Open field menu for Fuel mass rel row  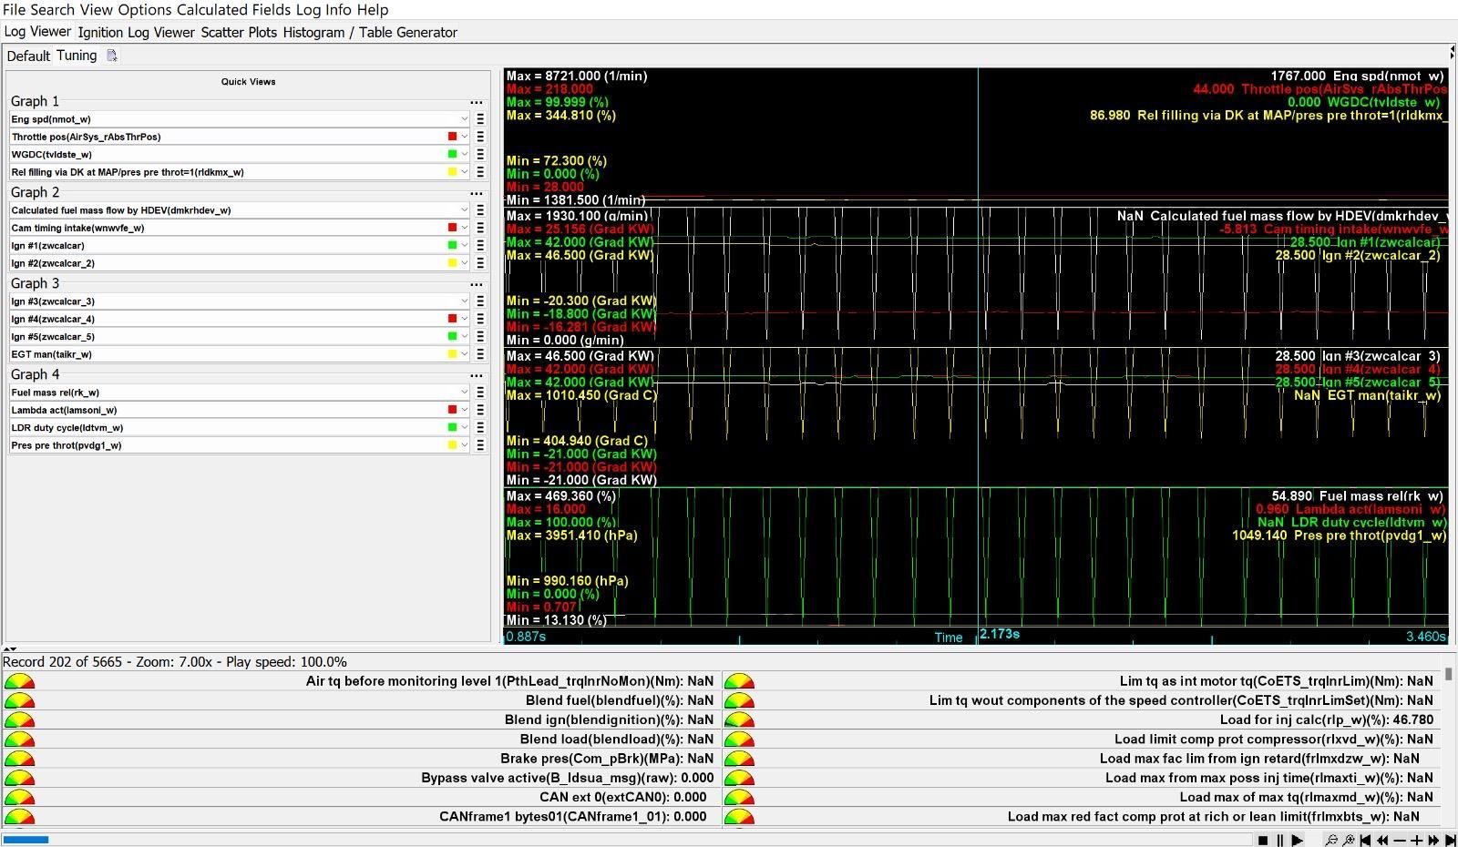(x=480, y=393)
